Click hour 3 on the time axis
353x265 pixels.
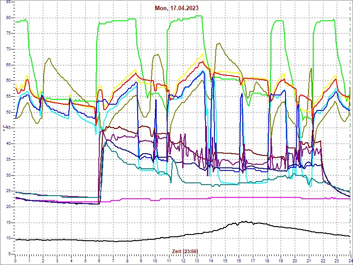coord(57,261)
